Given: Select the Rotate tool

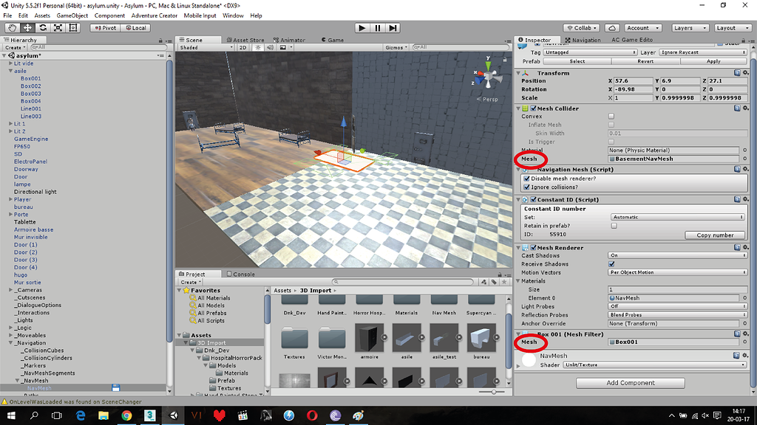Looking at the screenshot, I should click(x=43, y=27).
